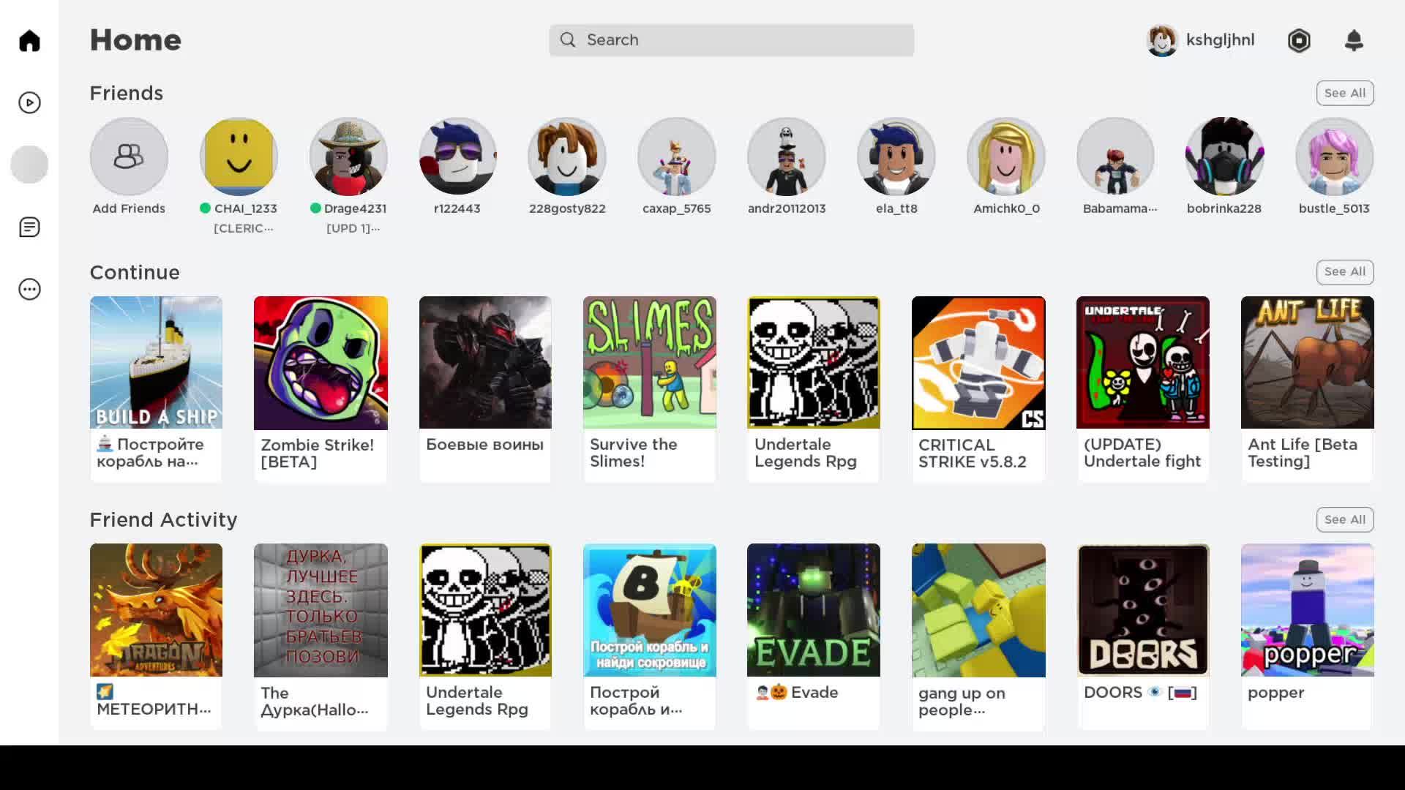Click See All next to Friend Activity

(1345, 519)
